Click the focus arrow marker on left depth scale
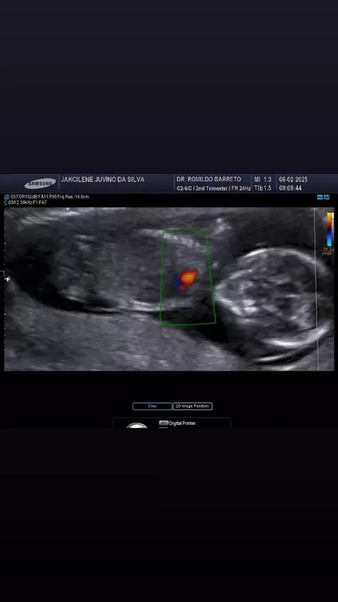This screenshot has height=602, width=338. [x=7, y=279]
